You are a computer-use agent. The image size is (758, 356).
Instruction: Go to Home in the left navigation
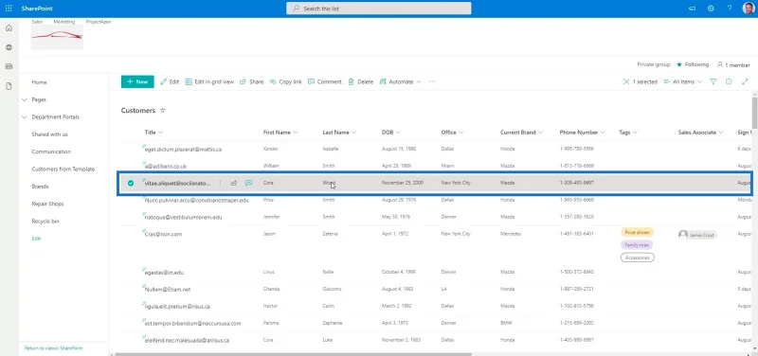coord(39,82)
